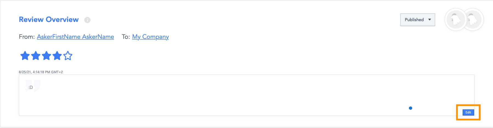This screenshot has height=128, width=493.
Task: Click the arrow on the Published dropdown
Action: coord(430,20)
